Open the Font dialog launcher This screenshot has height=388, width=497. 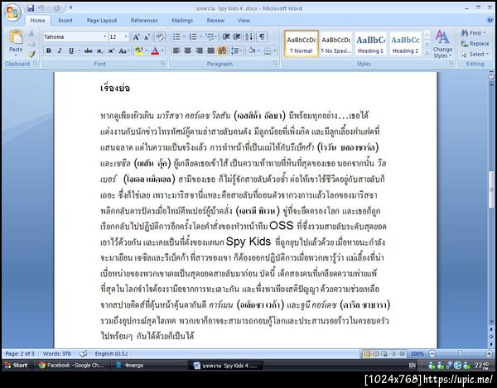click(x=163, y=64)
